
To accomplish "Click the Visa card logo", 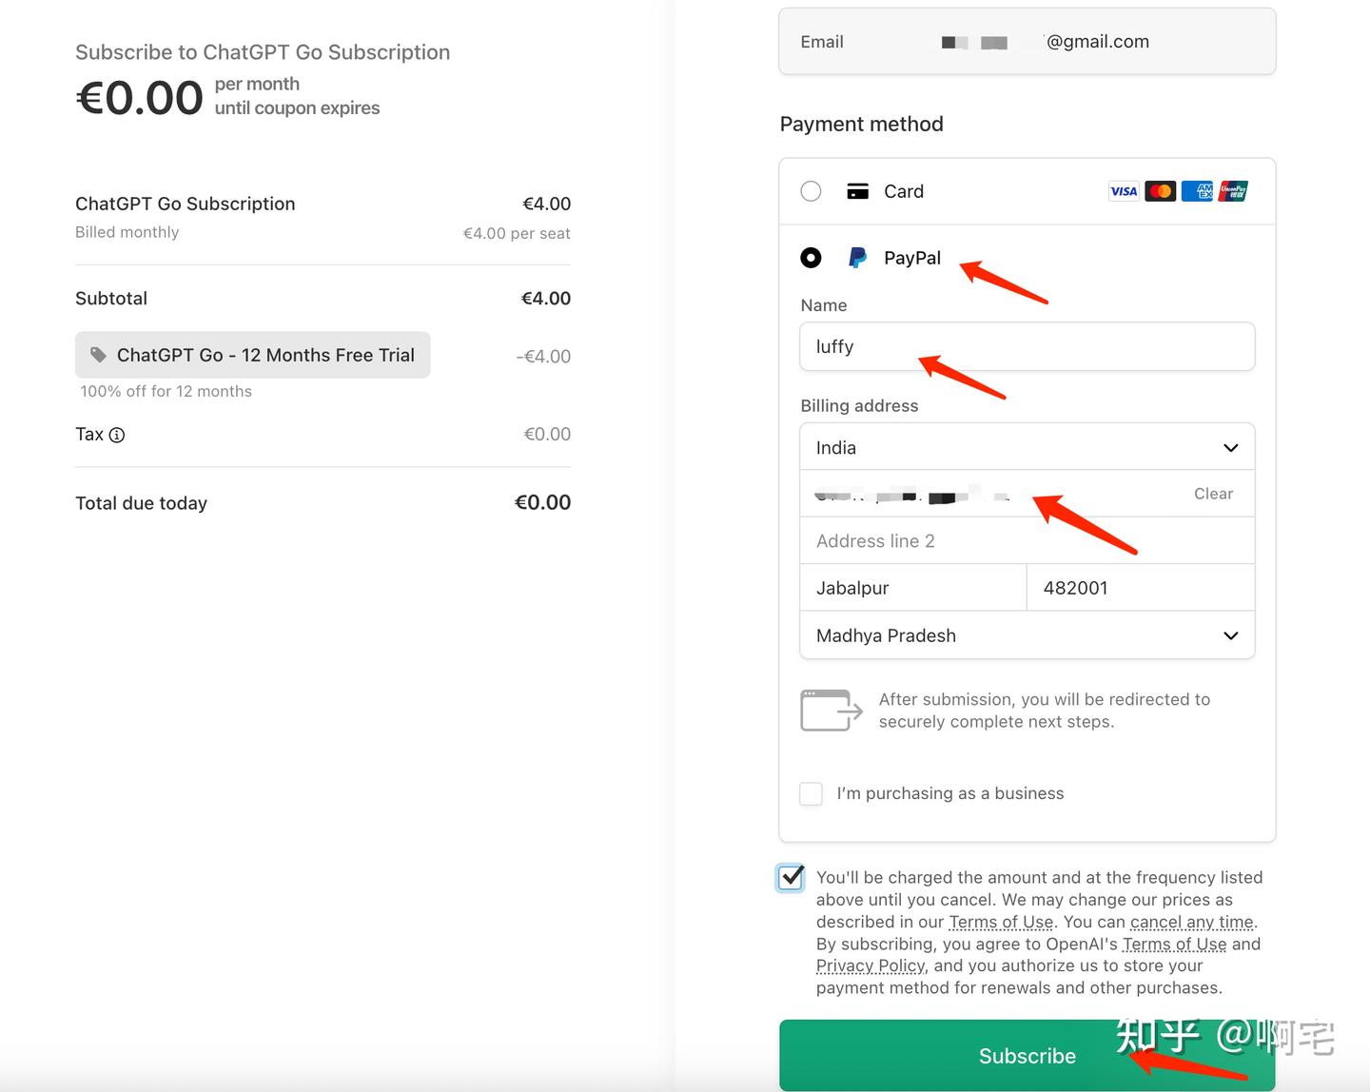I will [1124, 191].
